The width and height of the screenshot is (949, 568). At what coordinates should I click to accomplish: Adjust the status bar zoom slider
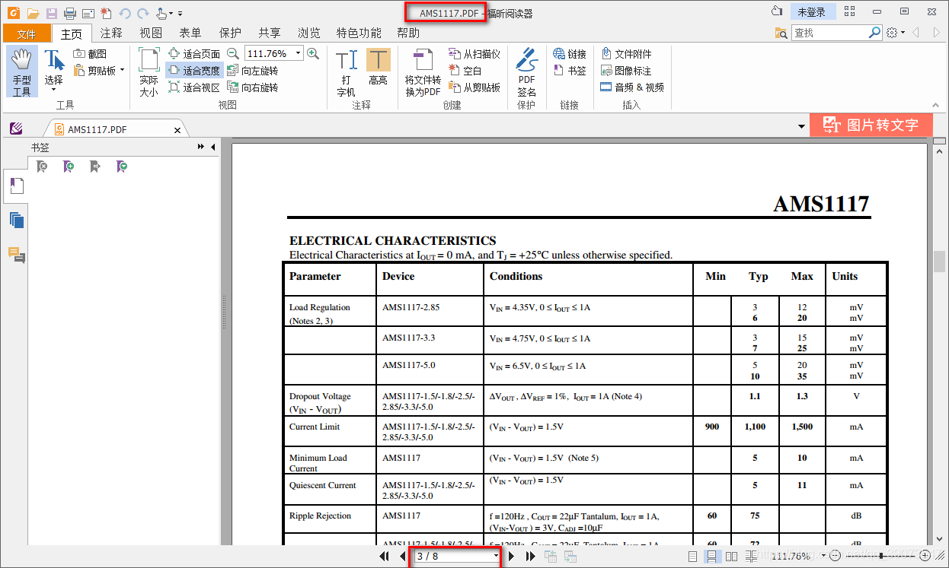point(881,556)
